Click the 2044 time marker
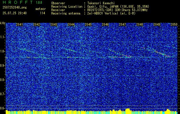Image resolution: width=180 pixels, height=114 pixels. point(71,25)
